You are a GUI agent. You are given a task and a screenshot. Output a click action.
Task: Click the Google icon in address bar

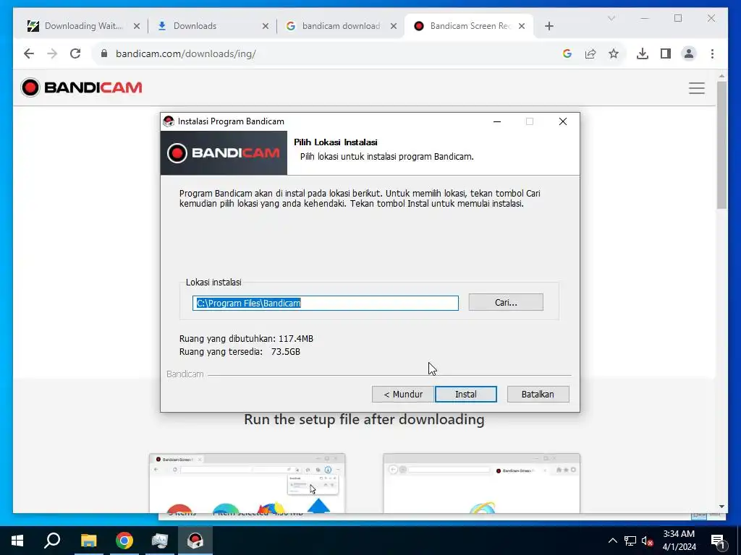click(x=567, y=53)
